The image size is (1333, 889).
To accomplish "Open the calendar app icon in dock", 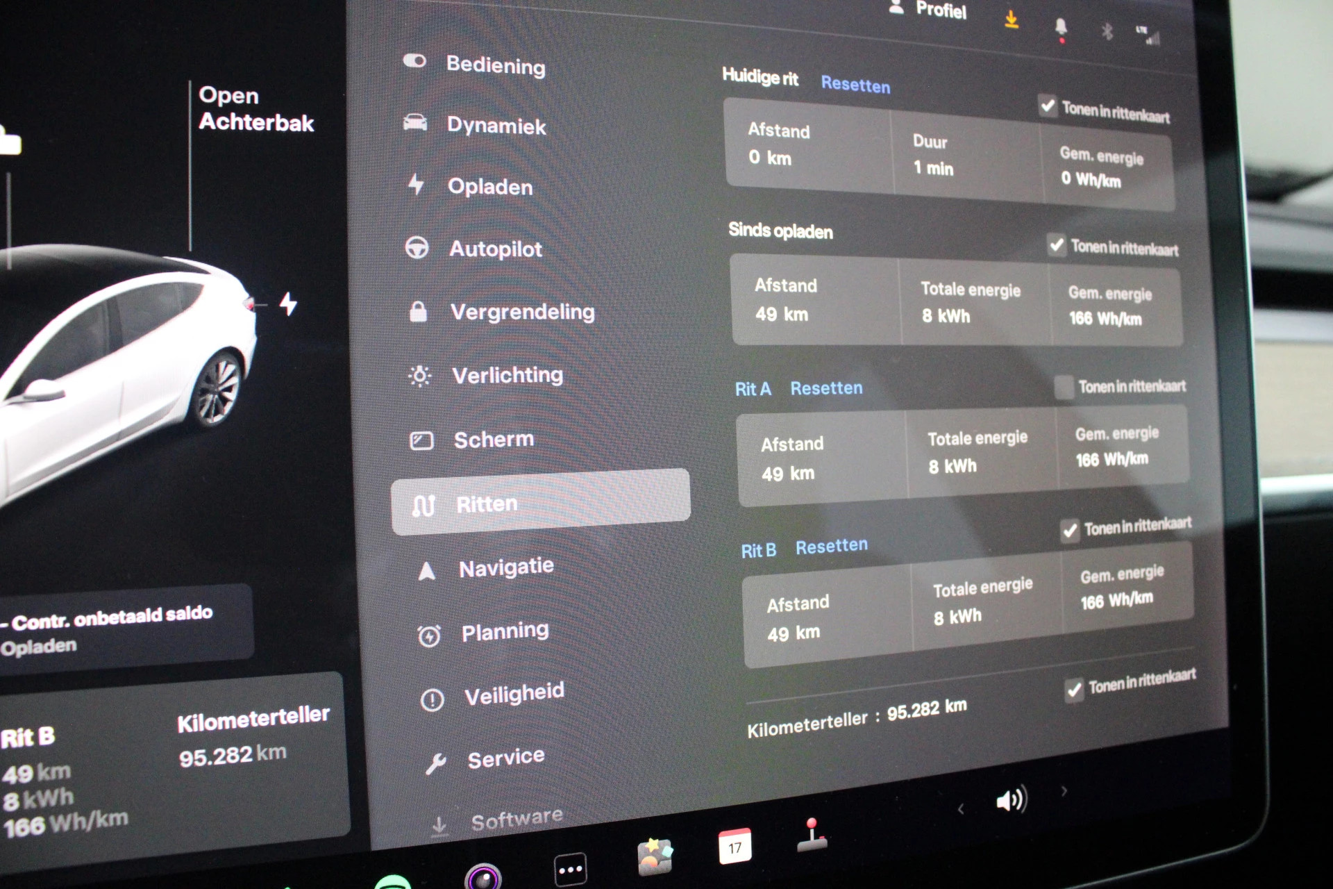I will click(x=735, y=846).
